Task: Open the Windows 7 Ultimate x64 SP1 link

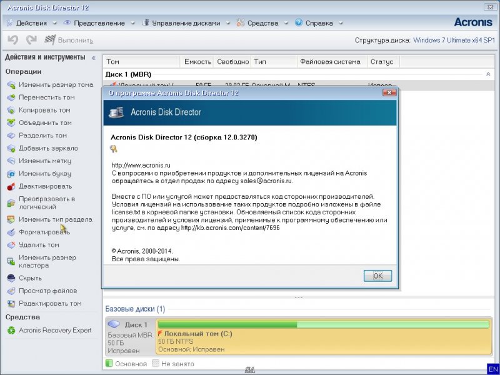Action: coord(454,40)
